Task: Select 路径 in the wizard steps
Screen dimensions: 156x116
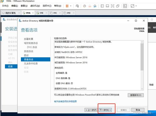Action: coord(26,55)
